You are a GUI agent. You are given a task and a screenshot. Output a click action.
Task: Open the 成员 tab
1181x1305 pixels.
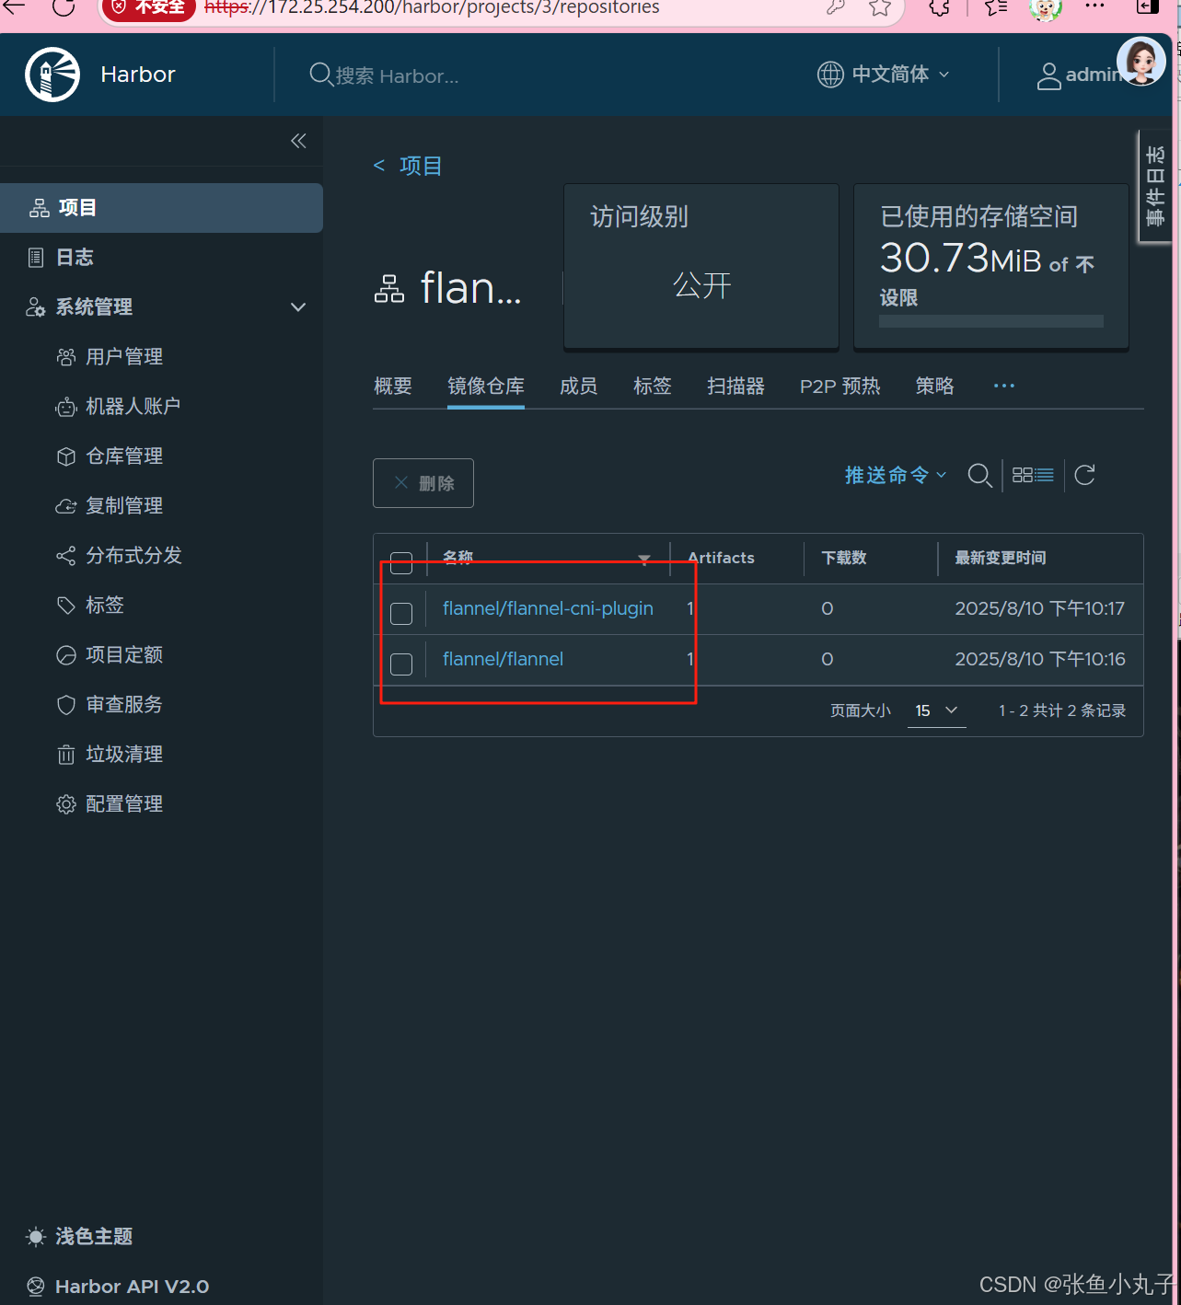pos(579,386)
